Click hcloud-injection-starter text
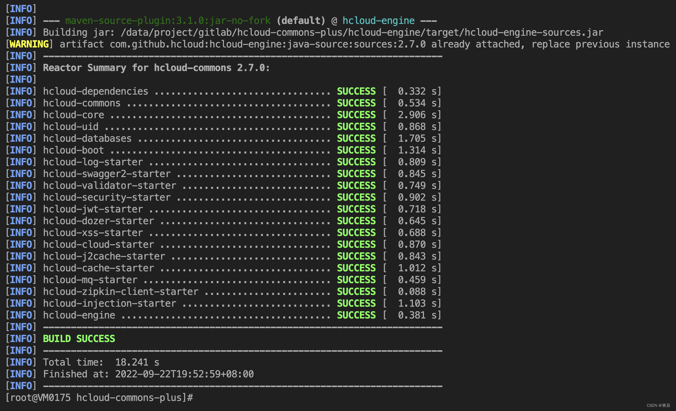676x411 pixels. point(110,303)
